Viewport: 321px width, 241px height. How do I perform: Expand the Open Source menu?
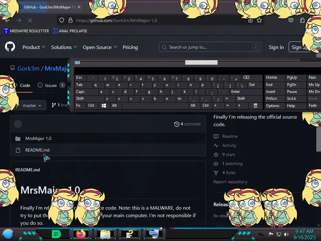pos(100,47)
